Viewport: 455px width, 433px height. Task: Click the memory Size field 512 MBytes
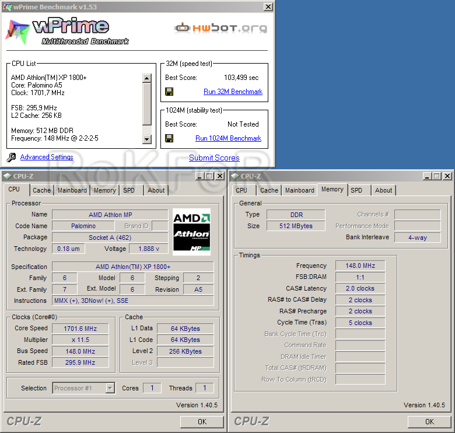click(296, 226)
